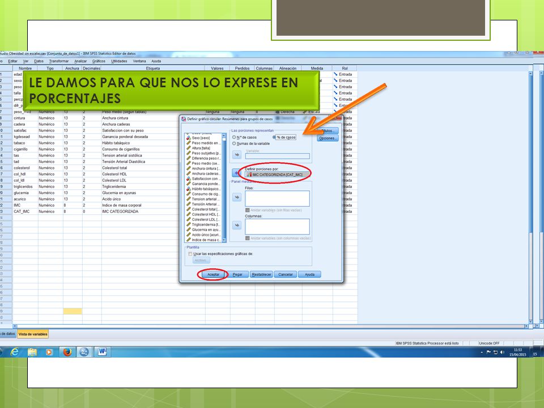544x408 pixels.
Task: Click the volume icon in system tray
Action: pos(503,352)
